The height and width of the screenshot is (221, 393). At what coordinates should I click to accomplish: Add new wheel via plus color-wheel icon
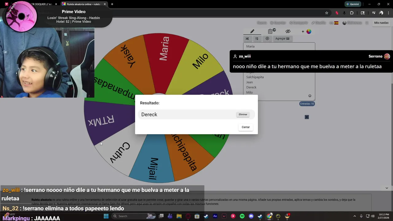click(306, 31)
